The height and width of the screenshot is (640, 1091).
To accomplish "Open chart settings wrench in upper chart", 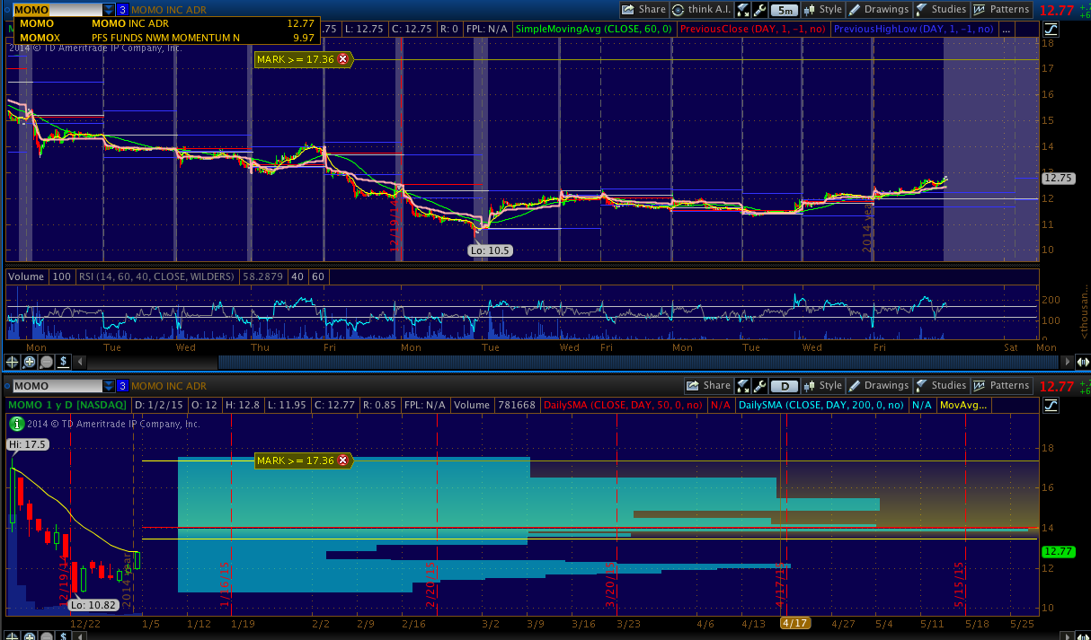I will 760,10.
